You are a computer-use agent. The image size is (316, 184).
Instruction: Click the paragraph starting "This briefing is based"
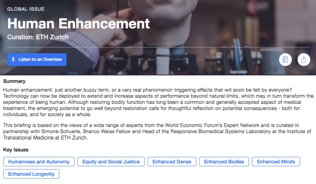[x=158, y=131]
